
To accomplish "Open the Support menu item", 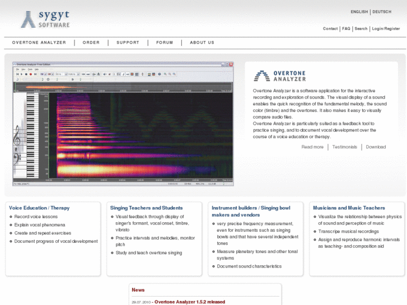I will pos(128,43).
